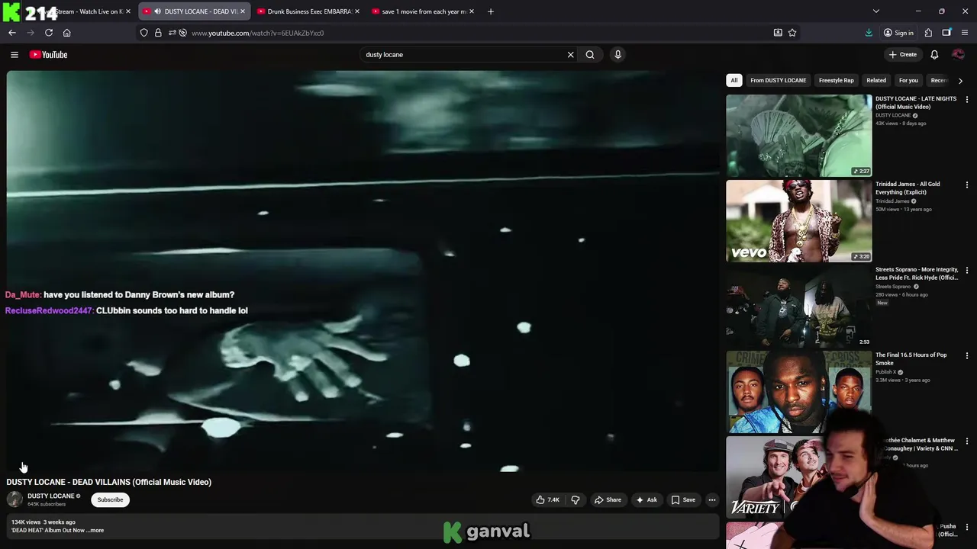Click the Ask button
The image size is (977, 549).
646,500
